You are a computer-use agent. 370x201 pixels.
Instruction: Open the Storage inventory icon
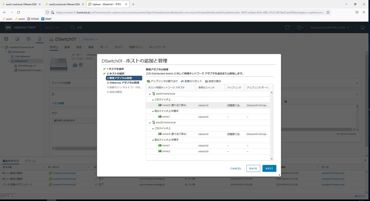pyautogui.click(x=28, y=39)
